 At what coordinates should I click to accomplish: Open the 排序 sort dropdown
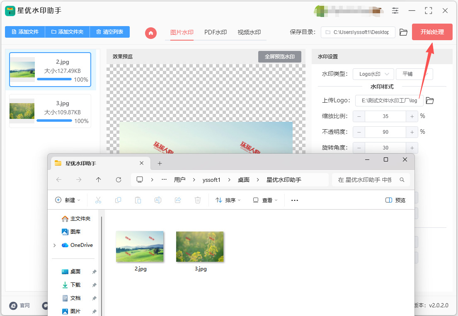pos(228,200)
